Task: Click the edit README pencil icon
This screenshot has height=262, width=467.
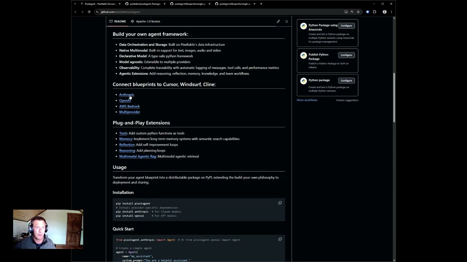Action: [278, 21]
